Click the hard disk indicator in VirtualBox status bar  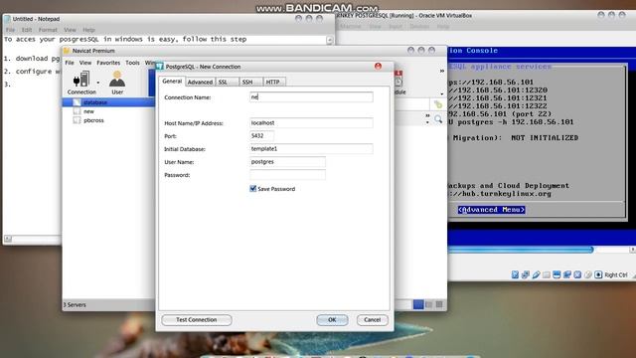[515, 274]
